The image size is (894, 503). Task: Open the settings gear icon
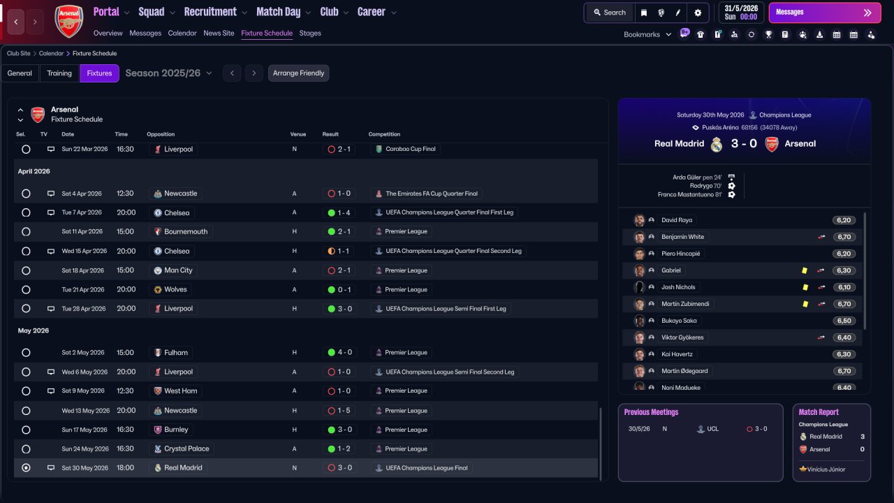click(x=698, y=13)
